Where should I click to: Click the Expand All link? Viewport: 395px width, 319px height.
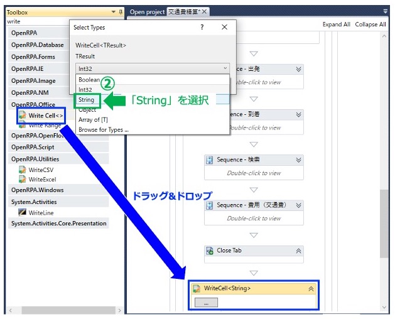tap(337, 24)
